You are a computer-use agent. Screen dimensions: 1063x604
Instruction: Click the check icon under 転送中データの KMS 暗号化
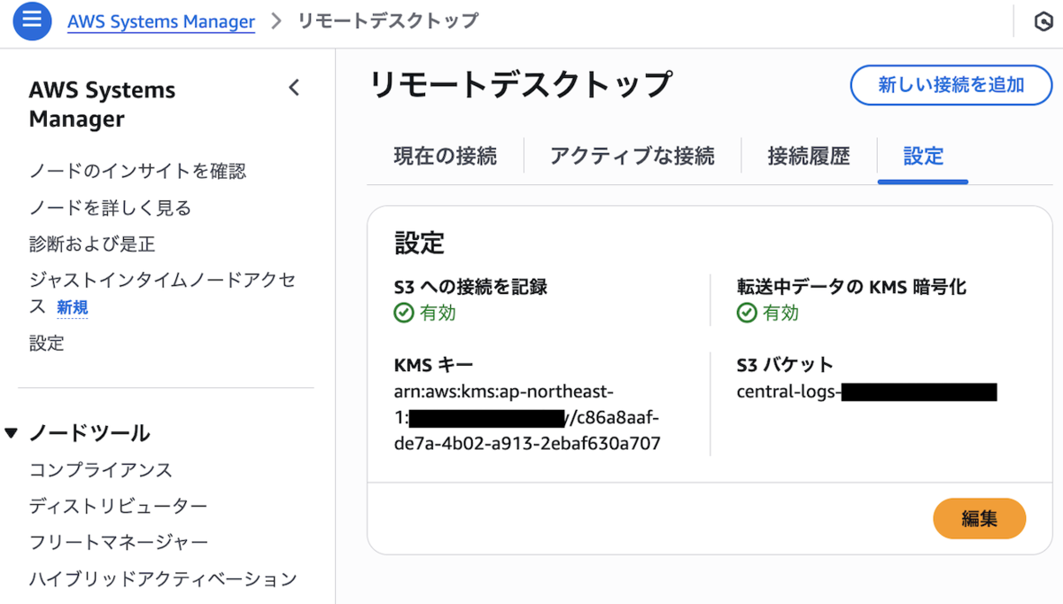tap(747, 313)
